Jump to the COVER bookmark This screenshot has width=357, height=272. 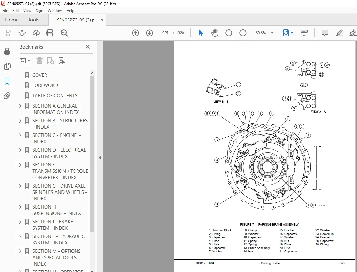click(x=40, y=75)
